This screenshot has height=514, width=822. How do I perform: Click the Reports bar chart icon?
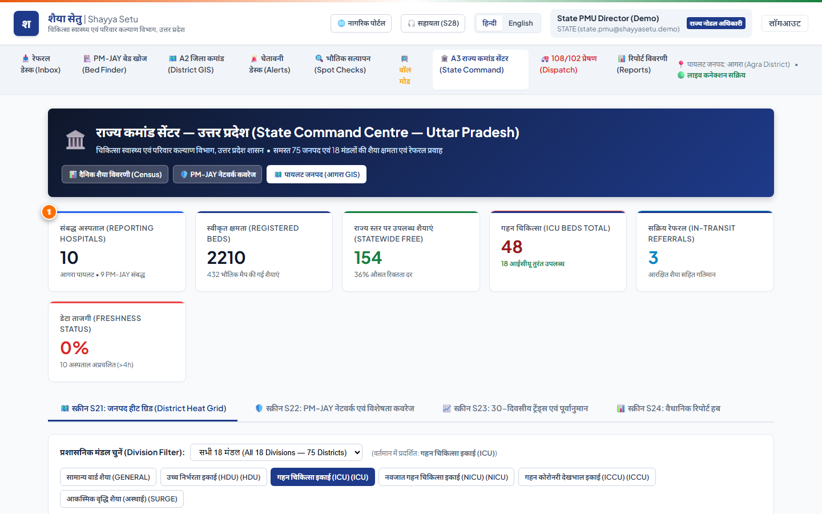(622, 58)
